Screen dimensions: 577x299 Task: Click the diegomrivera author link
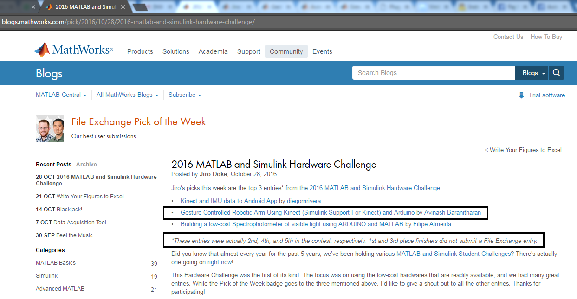304,201
